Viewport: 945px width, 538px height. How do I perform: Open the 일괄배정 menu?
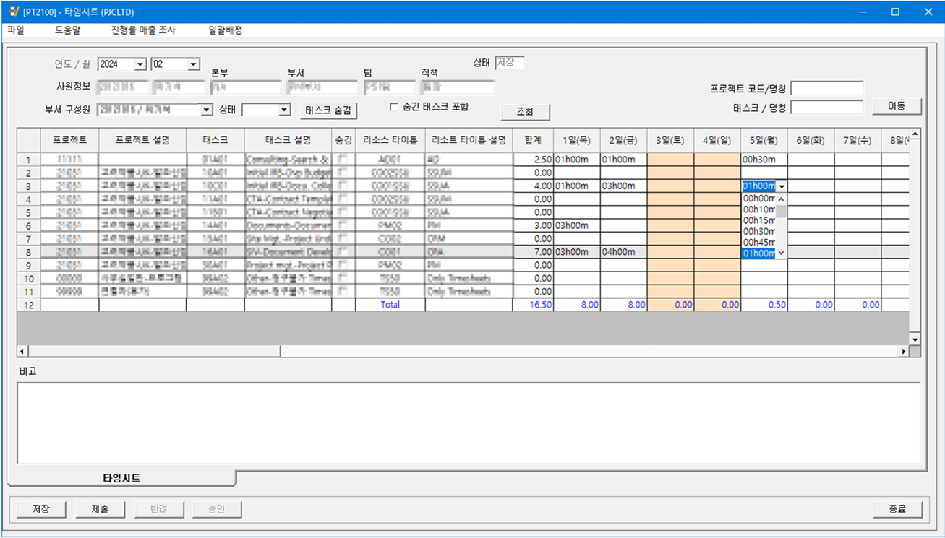pyautogui.click(x=226, y=30)
